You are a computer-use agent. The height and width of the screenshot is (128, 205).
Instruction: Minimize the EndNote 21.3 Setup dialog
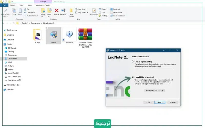pos(163,50)
